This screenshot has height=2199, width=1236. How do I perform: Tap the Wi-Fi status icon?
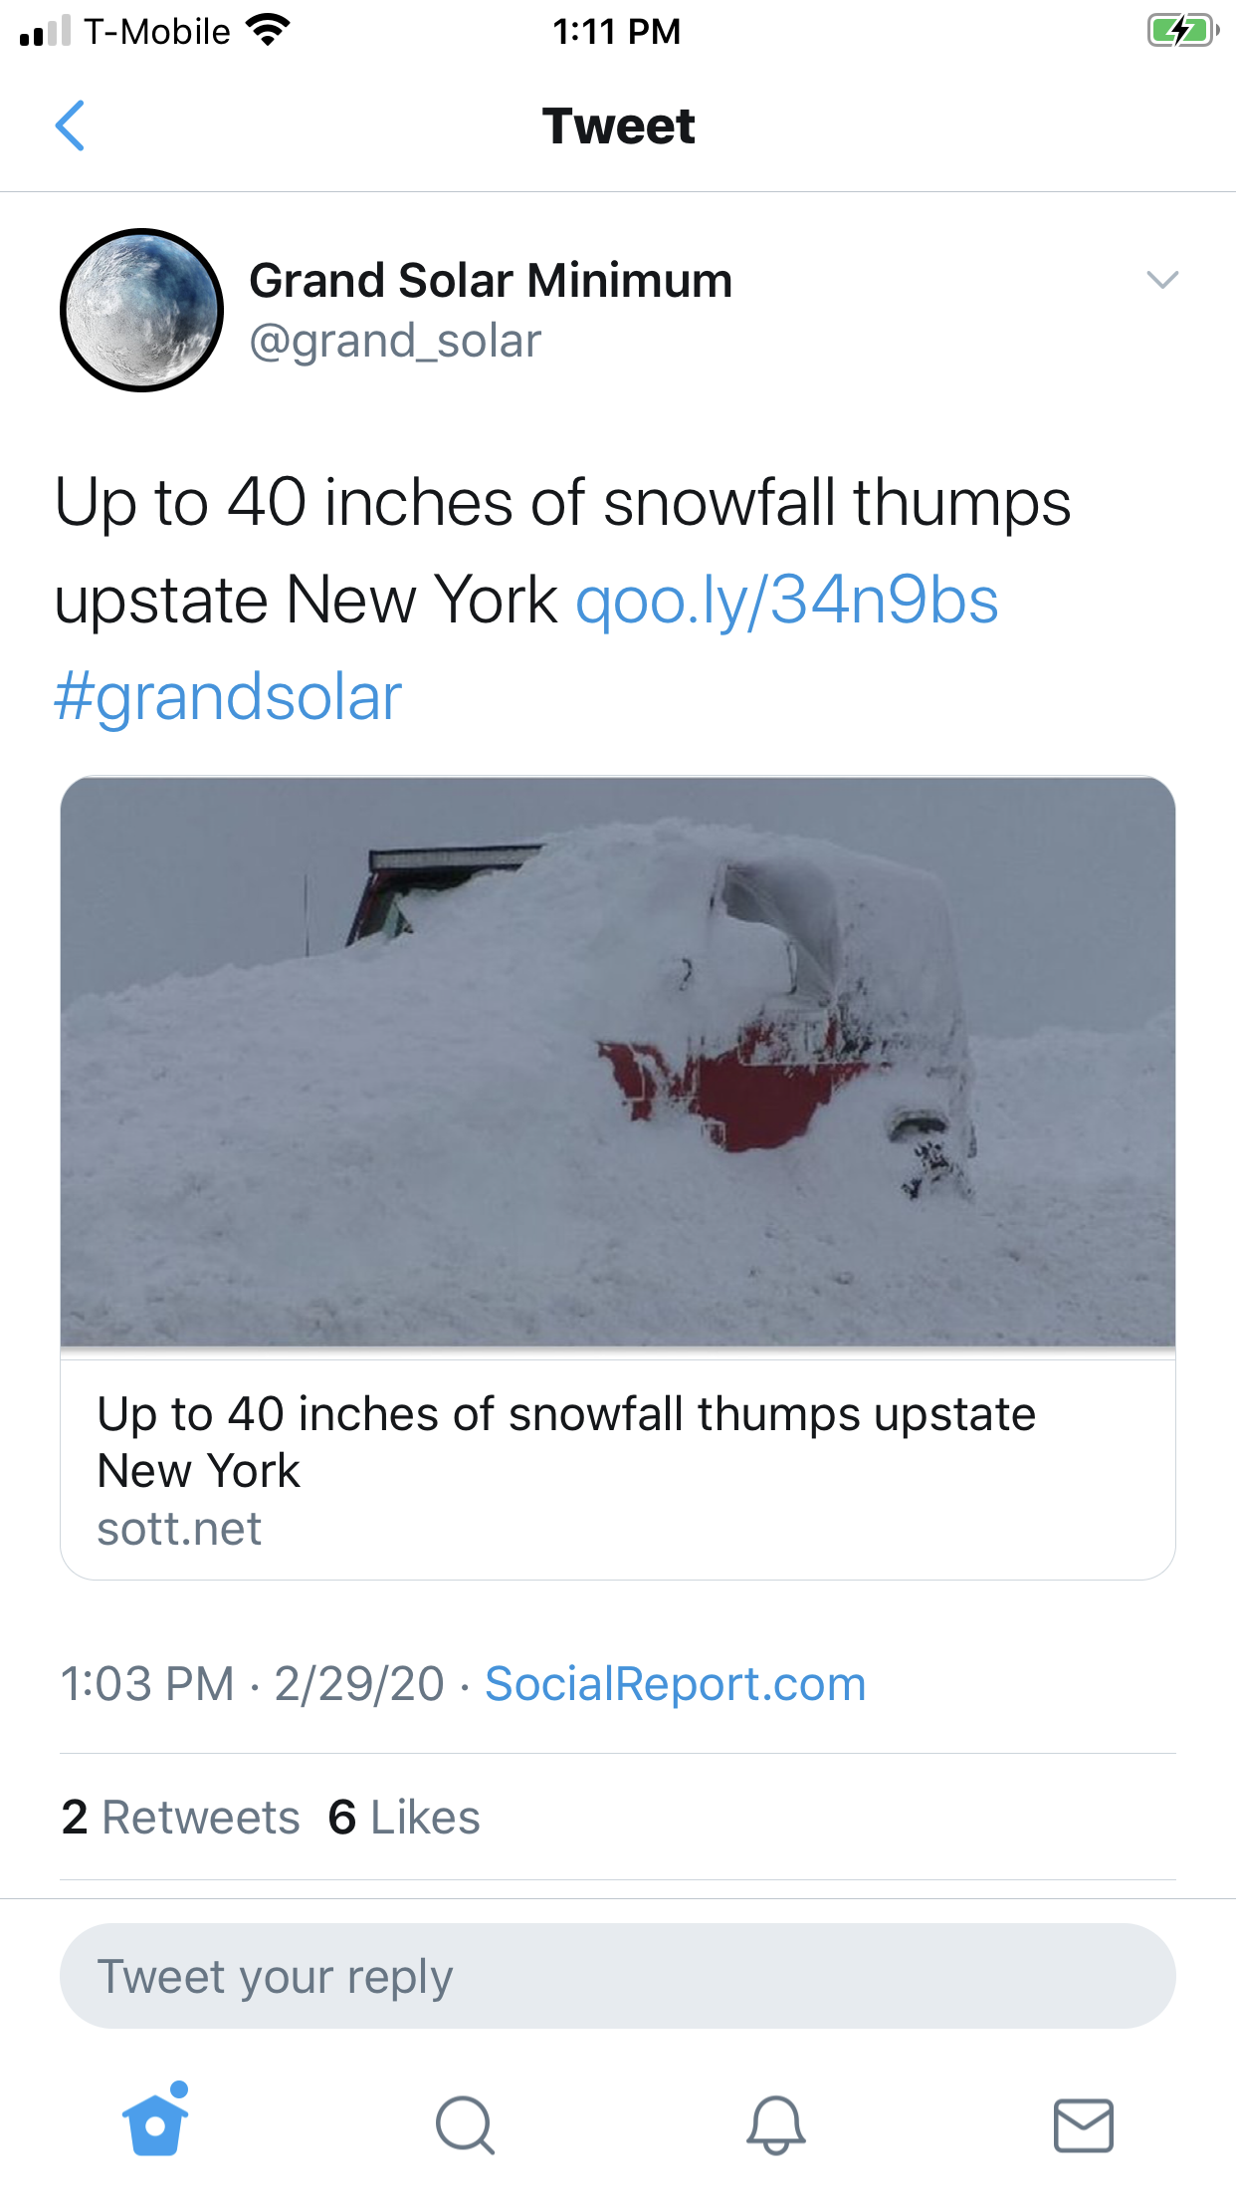click(267, 30)
